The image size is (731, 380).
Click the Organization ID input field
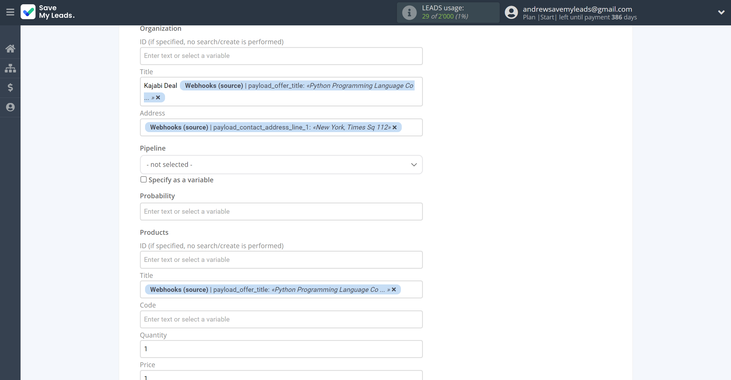pos(281,56)
